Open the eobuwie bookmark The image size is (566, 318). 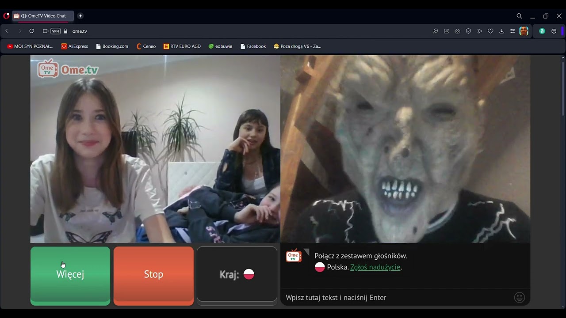tap(220, 46)
